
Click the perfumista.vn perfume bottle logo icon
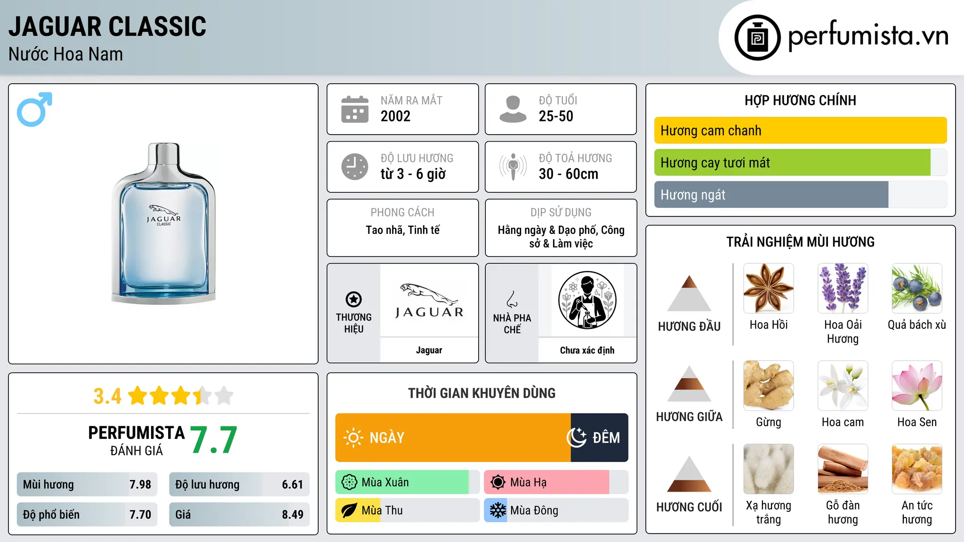point(757,38)
